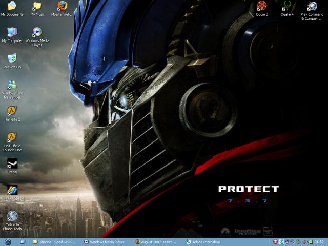
Task: Launch the Half-Life 2 Episode One shortcut
Action: 12,142
